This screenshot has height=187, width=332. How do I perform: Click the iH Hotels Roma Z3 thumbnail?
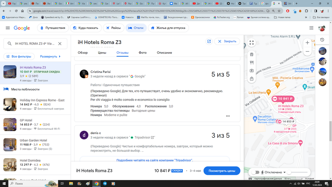tap(10, 72)
